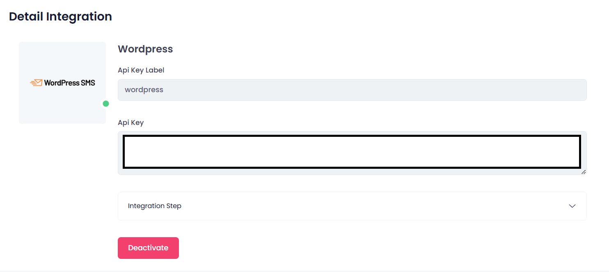The height and width of the screenshot is (272, 609).
Task: Click the WordPress SMS logo text
Action: click(69, 83)
